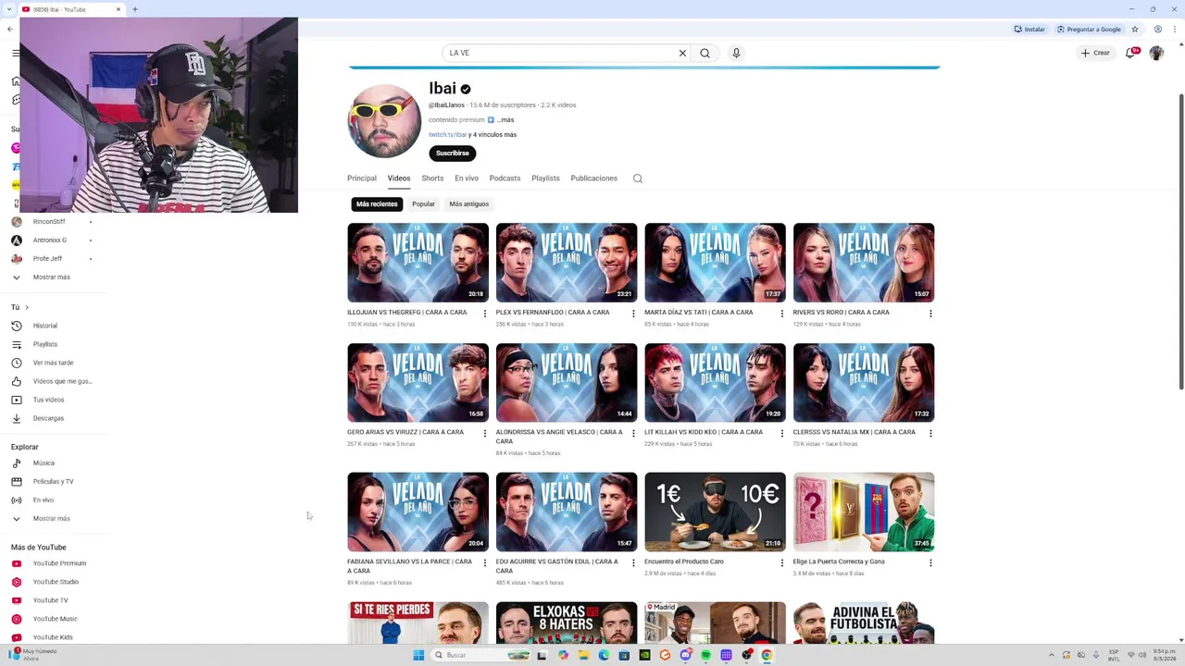Open En vivo under Explorar
This screenshot has height=666, width=1185.
pyautogui.click(x=43, y=499)
